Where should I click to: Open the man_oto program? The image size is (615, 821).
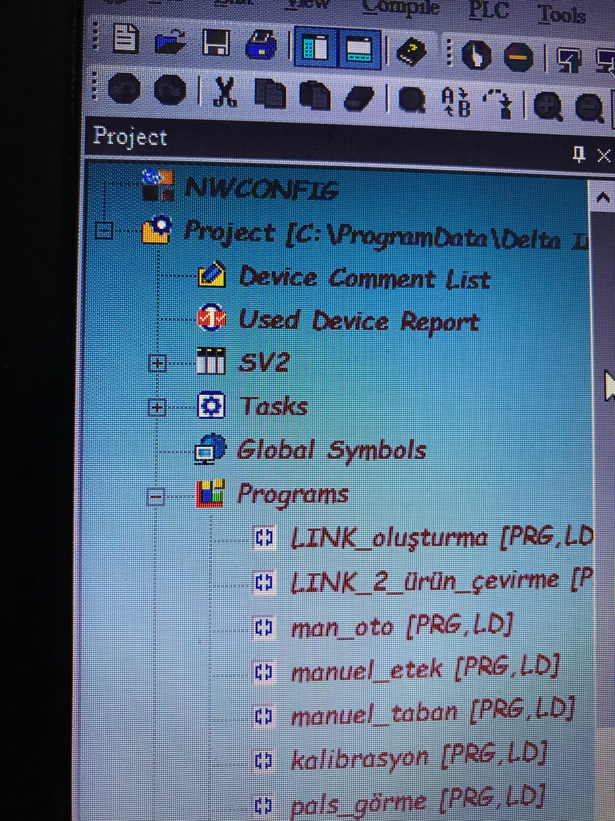coord(402,625)
